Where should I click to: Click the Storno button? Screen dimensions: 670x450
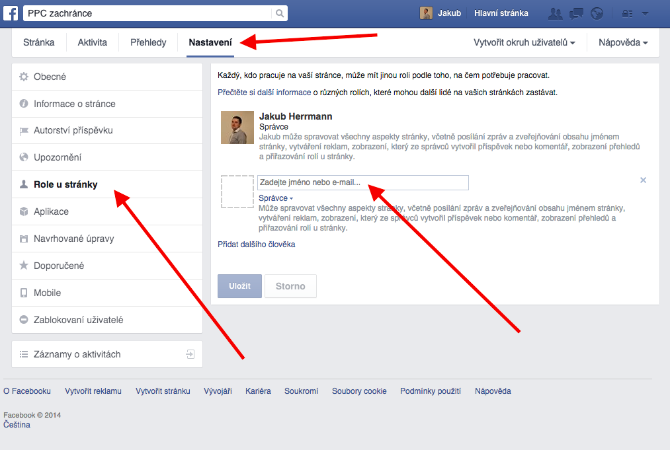[290, 286]
